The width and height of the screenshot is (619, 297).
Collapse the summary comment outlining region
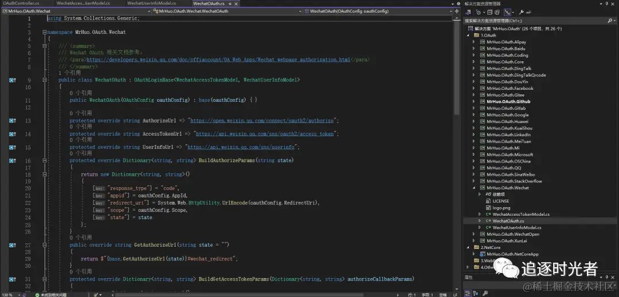pos(44,46)
